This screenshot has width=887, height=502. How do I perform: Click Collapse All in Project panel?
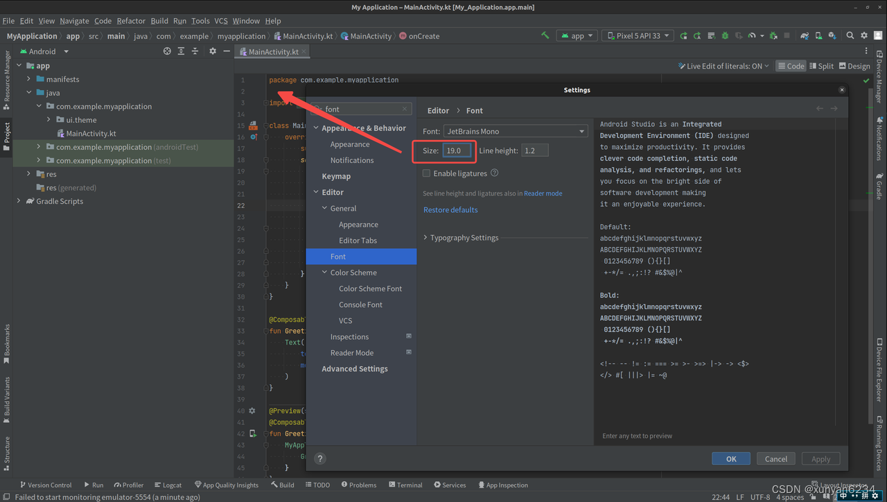point(195,51)
